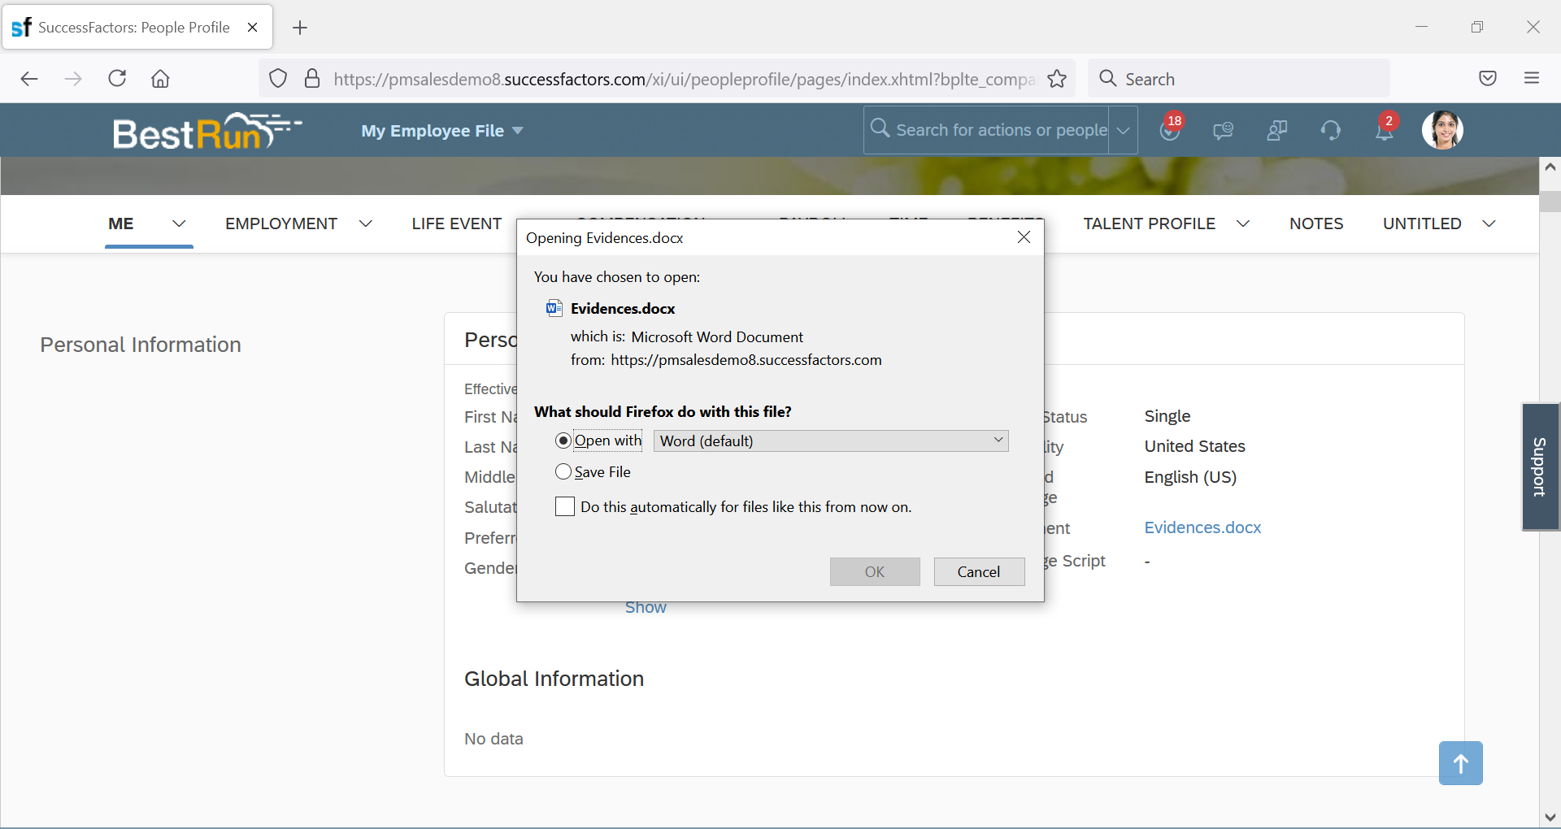Click Global Information heading
This screenshot has height=829, width=1561.
554,679
